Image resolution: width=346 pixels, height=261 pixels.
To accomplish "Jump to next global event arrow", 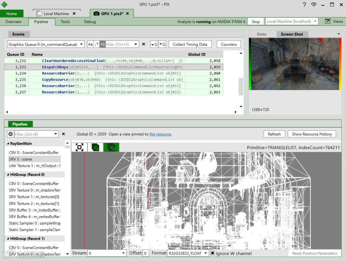I will pyautogui.click(x=154, y=44).
